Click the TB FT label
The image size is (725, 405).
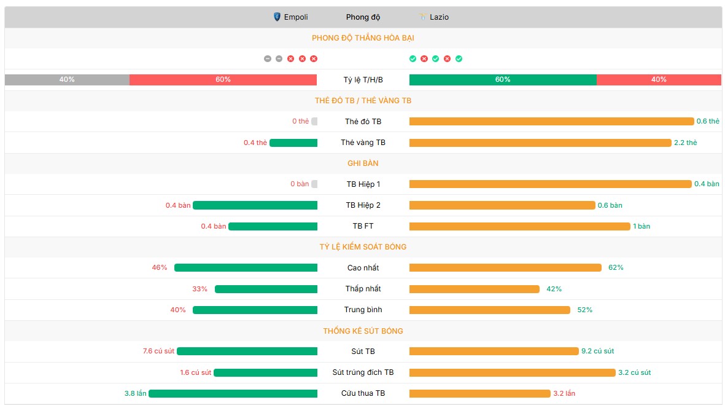363,226
